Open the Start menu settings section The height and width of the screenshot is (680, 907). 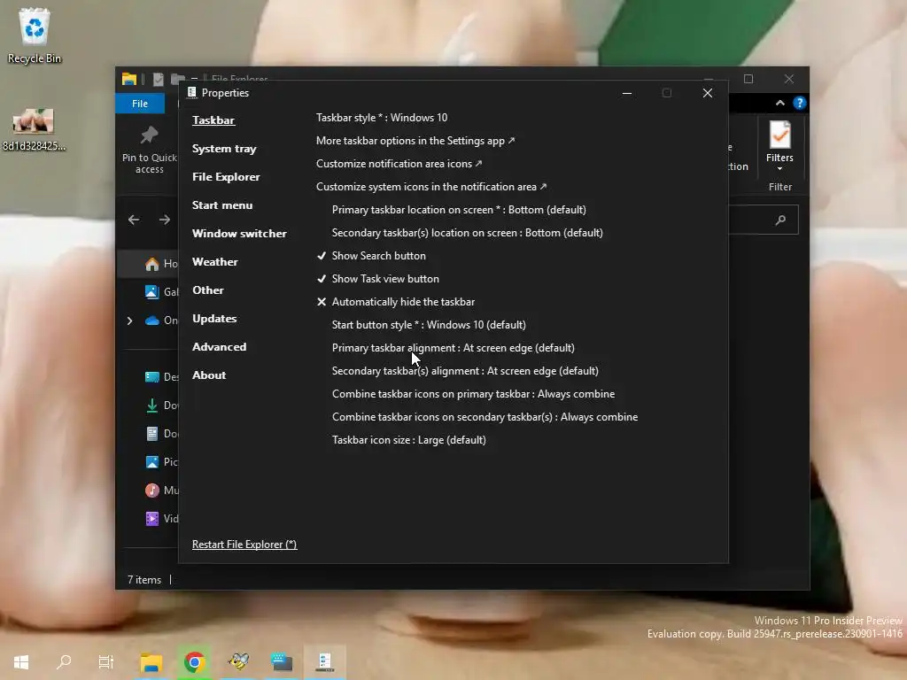pyautogui.click(x=222, y=205)
